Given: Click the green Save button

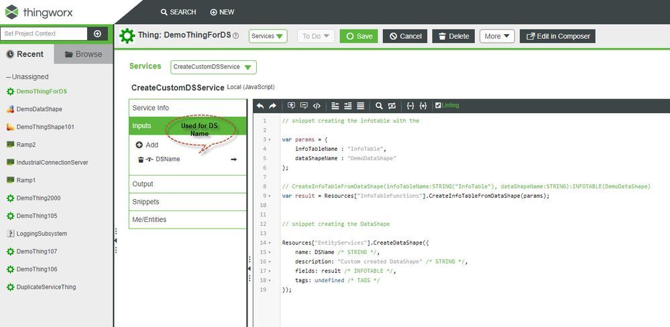Looking at the screenshot, I should pos(359,36).
